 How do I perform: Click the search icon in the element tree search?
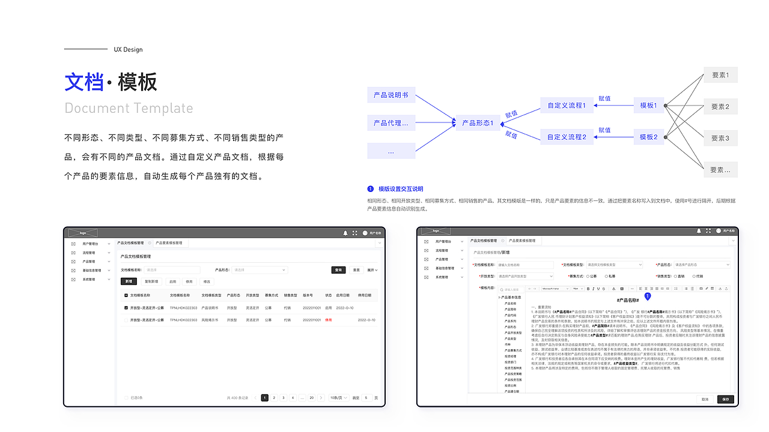point(502,290)
